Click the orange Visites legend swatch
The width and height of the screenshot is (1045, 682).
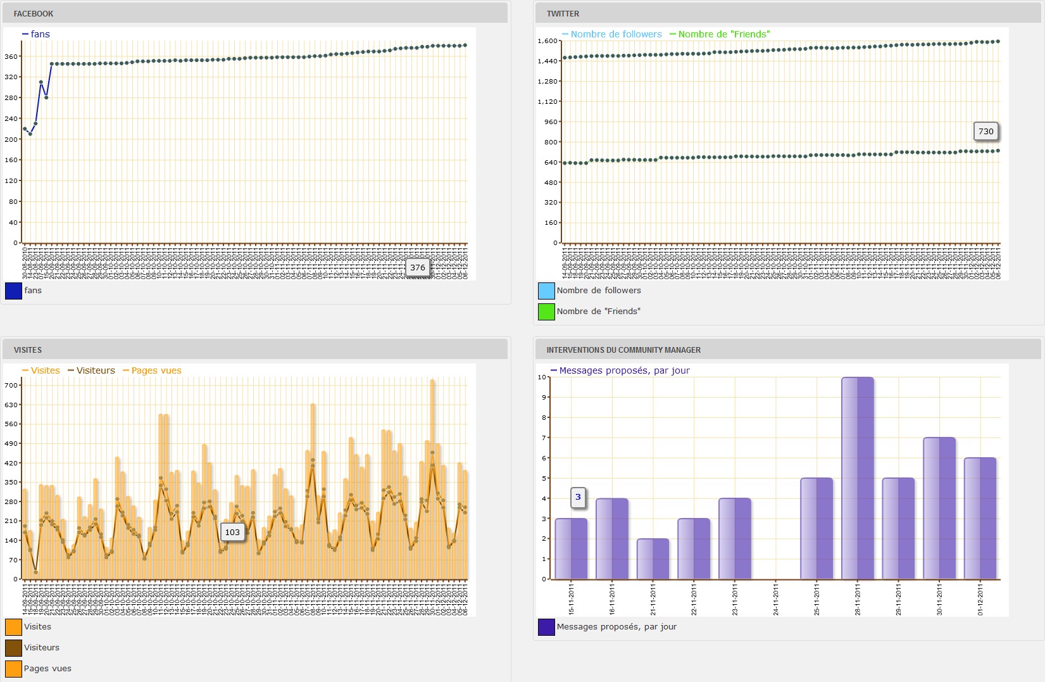13,627
